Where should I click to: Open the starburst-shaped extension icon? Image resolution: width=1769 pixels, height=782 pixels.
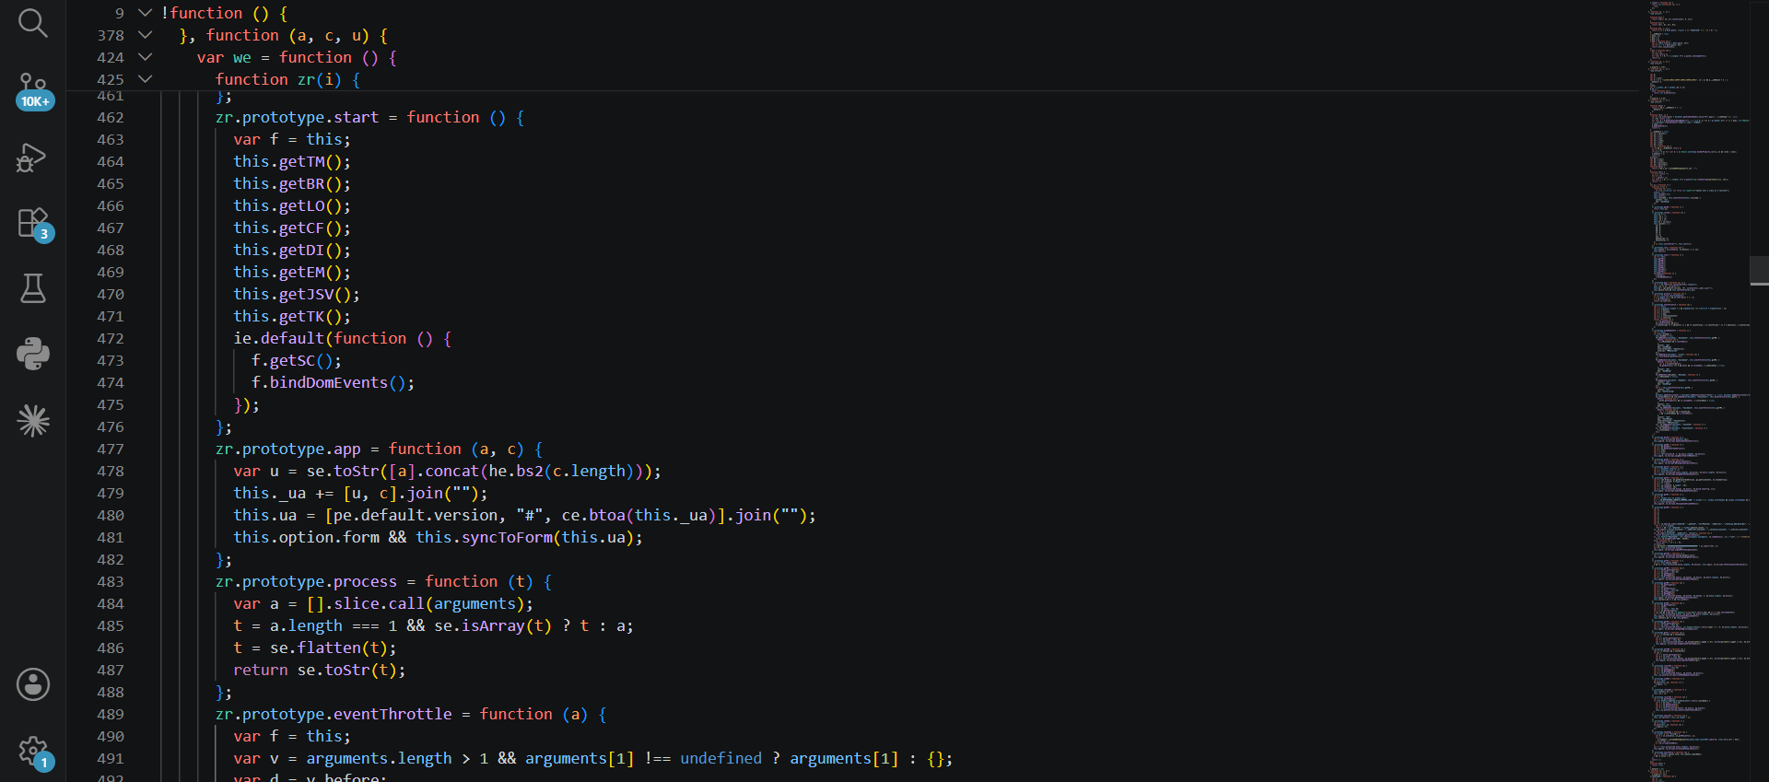coord(33,421)
